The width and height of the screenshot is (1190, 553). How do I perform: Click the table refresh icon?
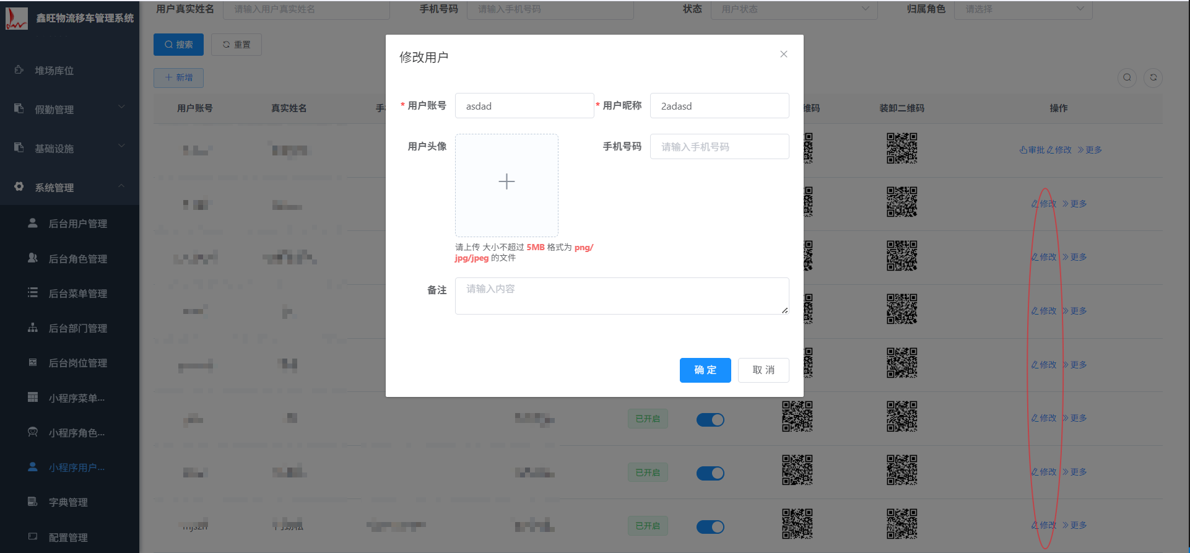(x=1153, y=77)
